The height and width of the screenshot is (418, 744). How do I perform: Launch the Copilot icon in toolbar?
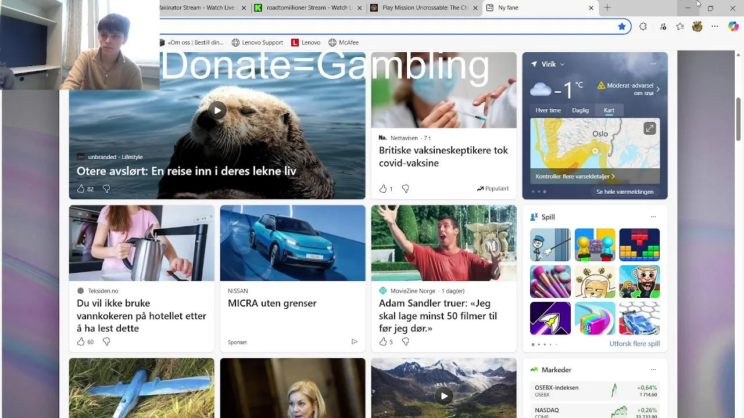click(x=733, y=26)
